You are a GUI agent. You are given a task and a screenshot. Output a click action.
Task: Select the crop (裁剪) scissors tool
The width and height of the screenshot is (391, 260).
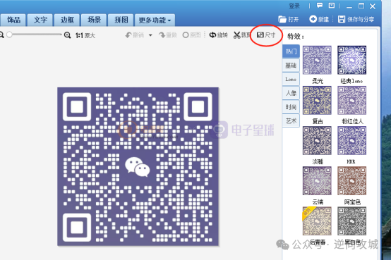236,35
